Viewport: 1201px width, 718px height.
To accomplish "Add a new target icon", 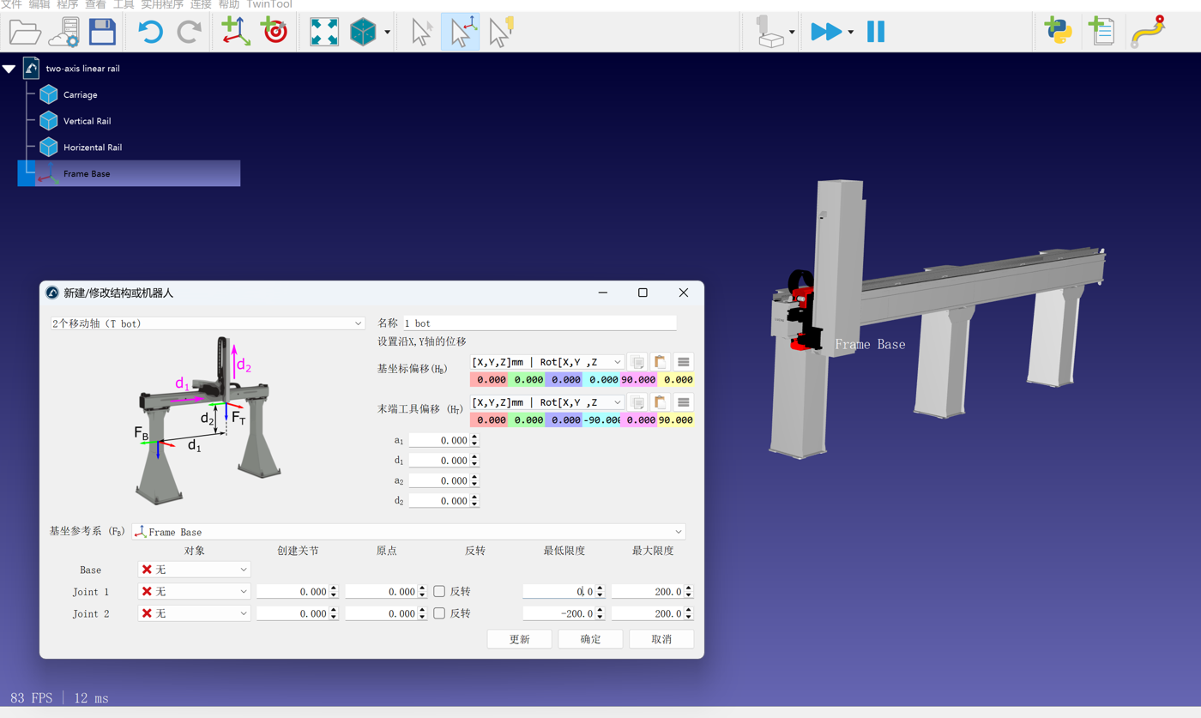I will click(274, 32).
